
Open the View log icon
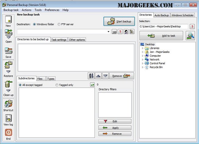8,118
